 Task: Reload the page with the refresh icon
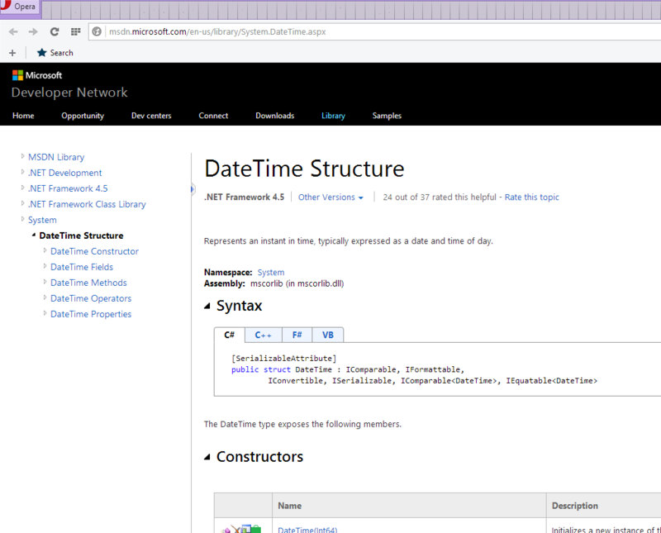coord(55,31)
